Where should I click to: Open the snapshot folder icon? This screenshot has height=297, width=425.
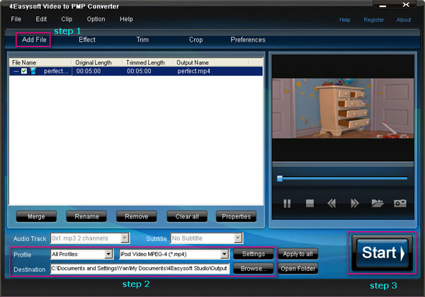pos(378,203)
